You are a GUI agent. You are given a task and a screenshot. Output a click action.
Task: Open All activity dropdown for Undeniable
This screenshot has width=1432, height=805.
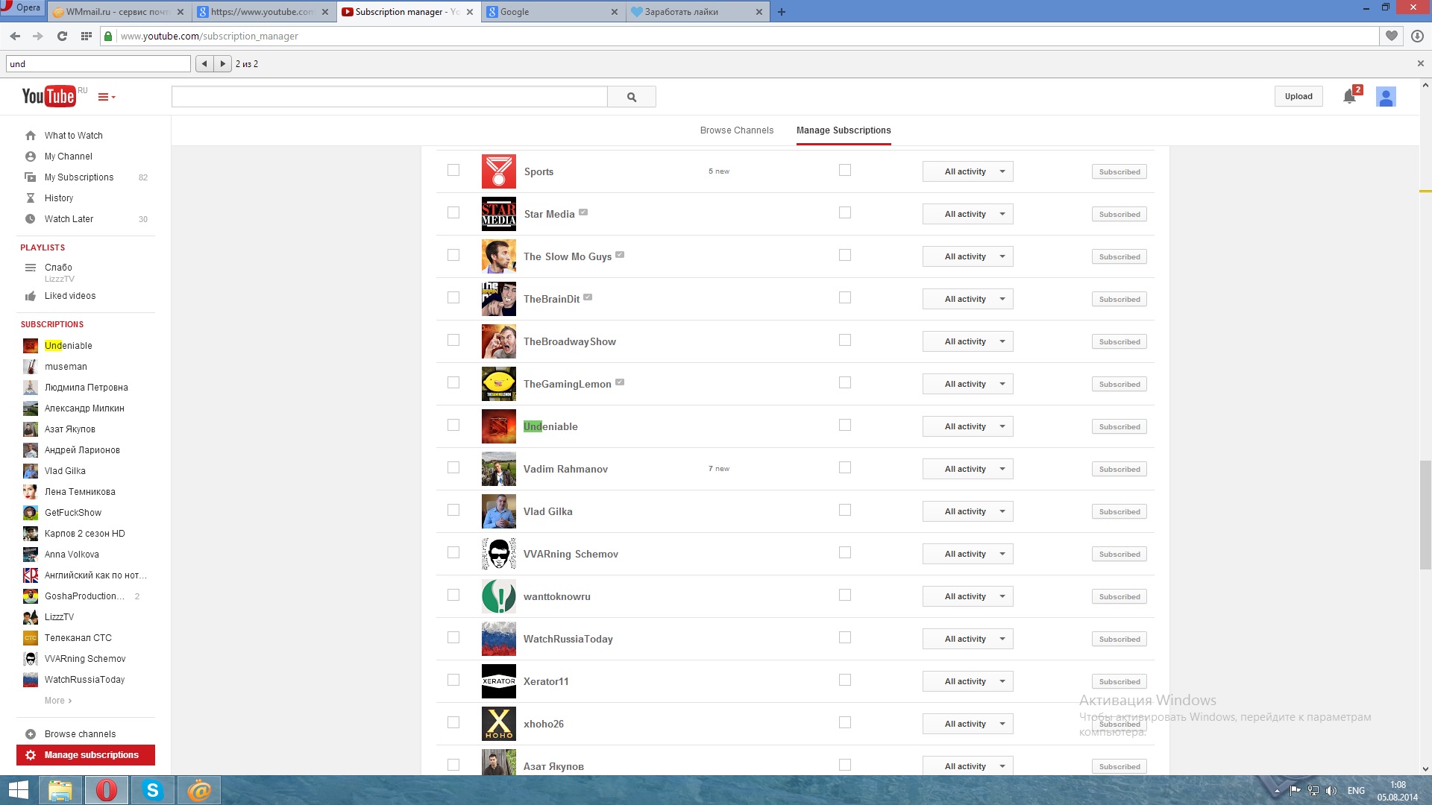(x=967, y=426)
